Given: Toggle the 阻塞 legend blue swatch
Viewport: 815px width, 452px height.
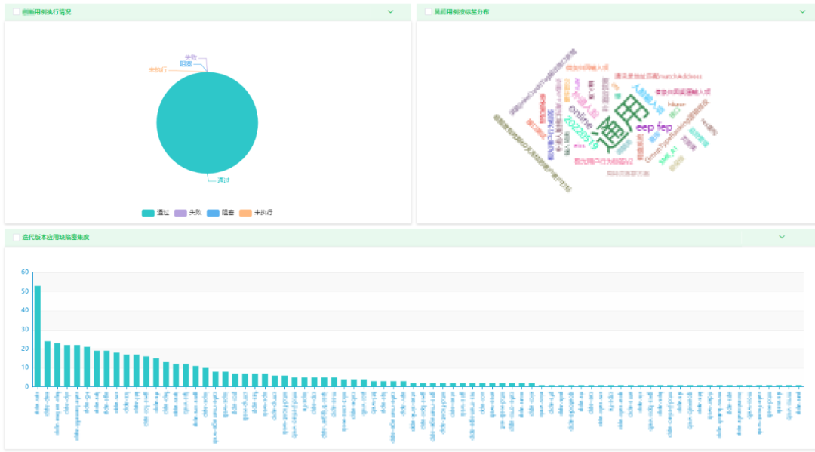Looking at the screenshot, I should pos(213,213).
